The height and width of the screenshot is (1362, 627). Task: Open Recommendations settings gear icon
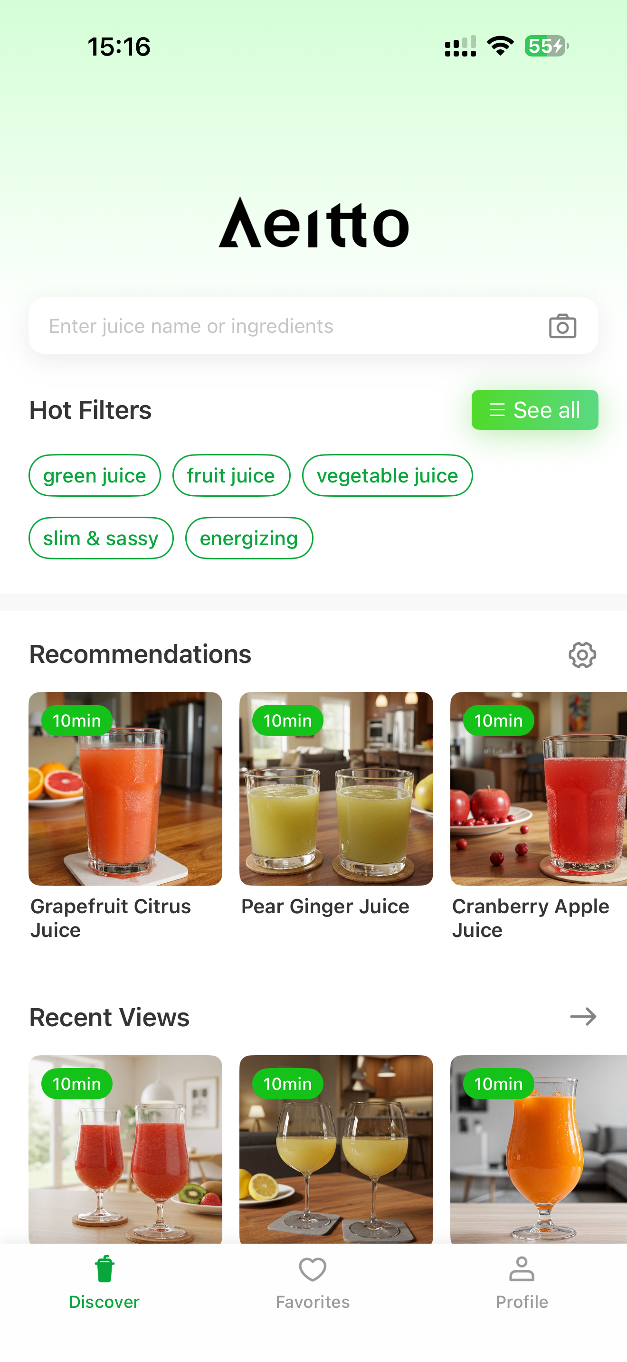[582, 654]
